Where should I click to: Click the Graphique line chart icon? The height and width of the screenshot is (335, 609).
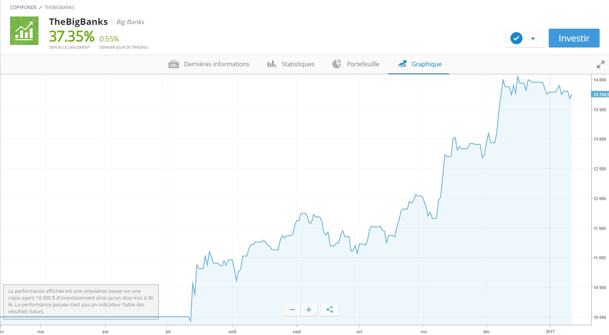click(402, 64)
